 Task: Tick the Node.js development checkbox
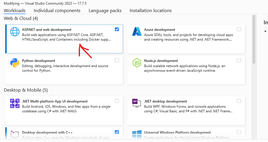tap(239, 60)
